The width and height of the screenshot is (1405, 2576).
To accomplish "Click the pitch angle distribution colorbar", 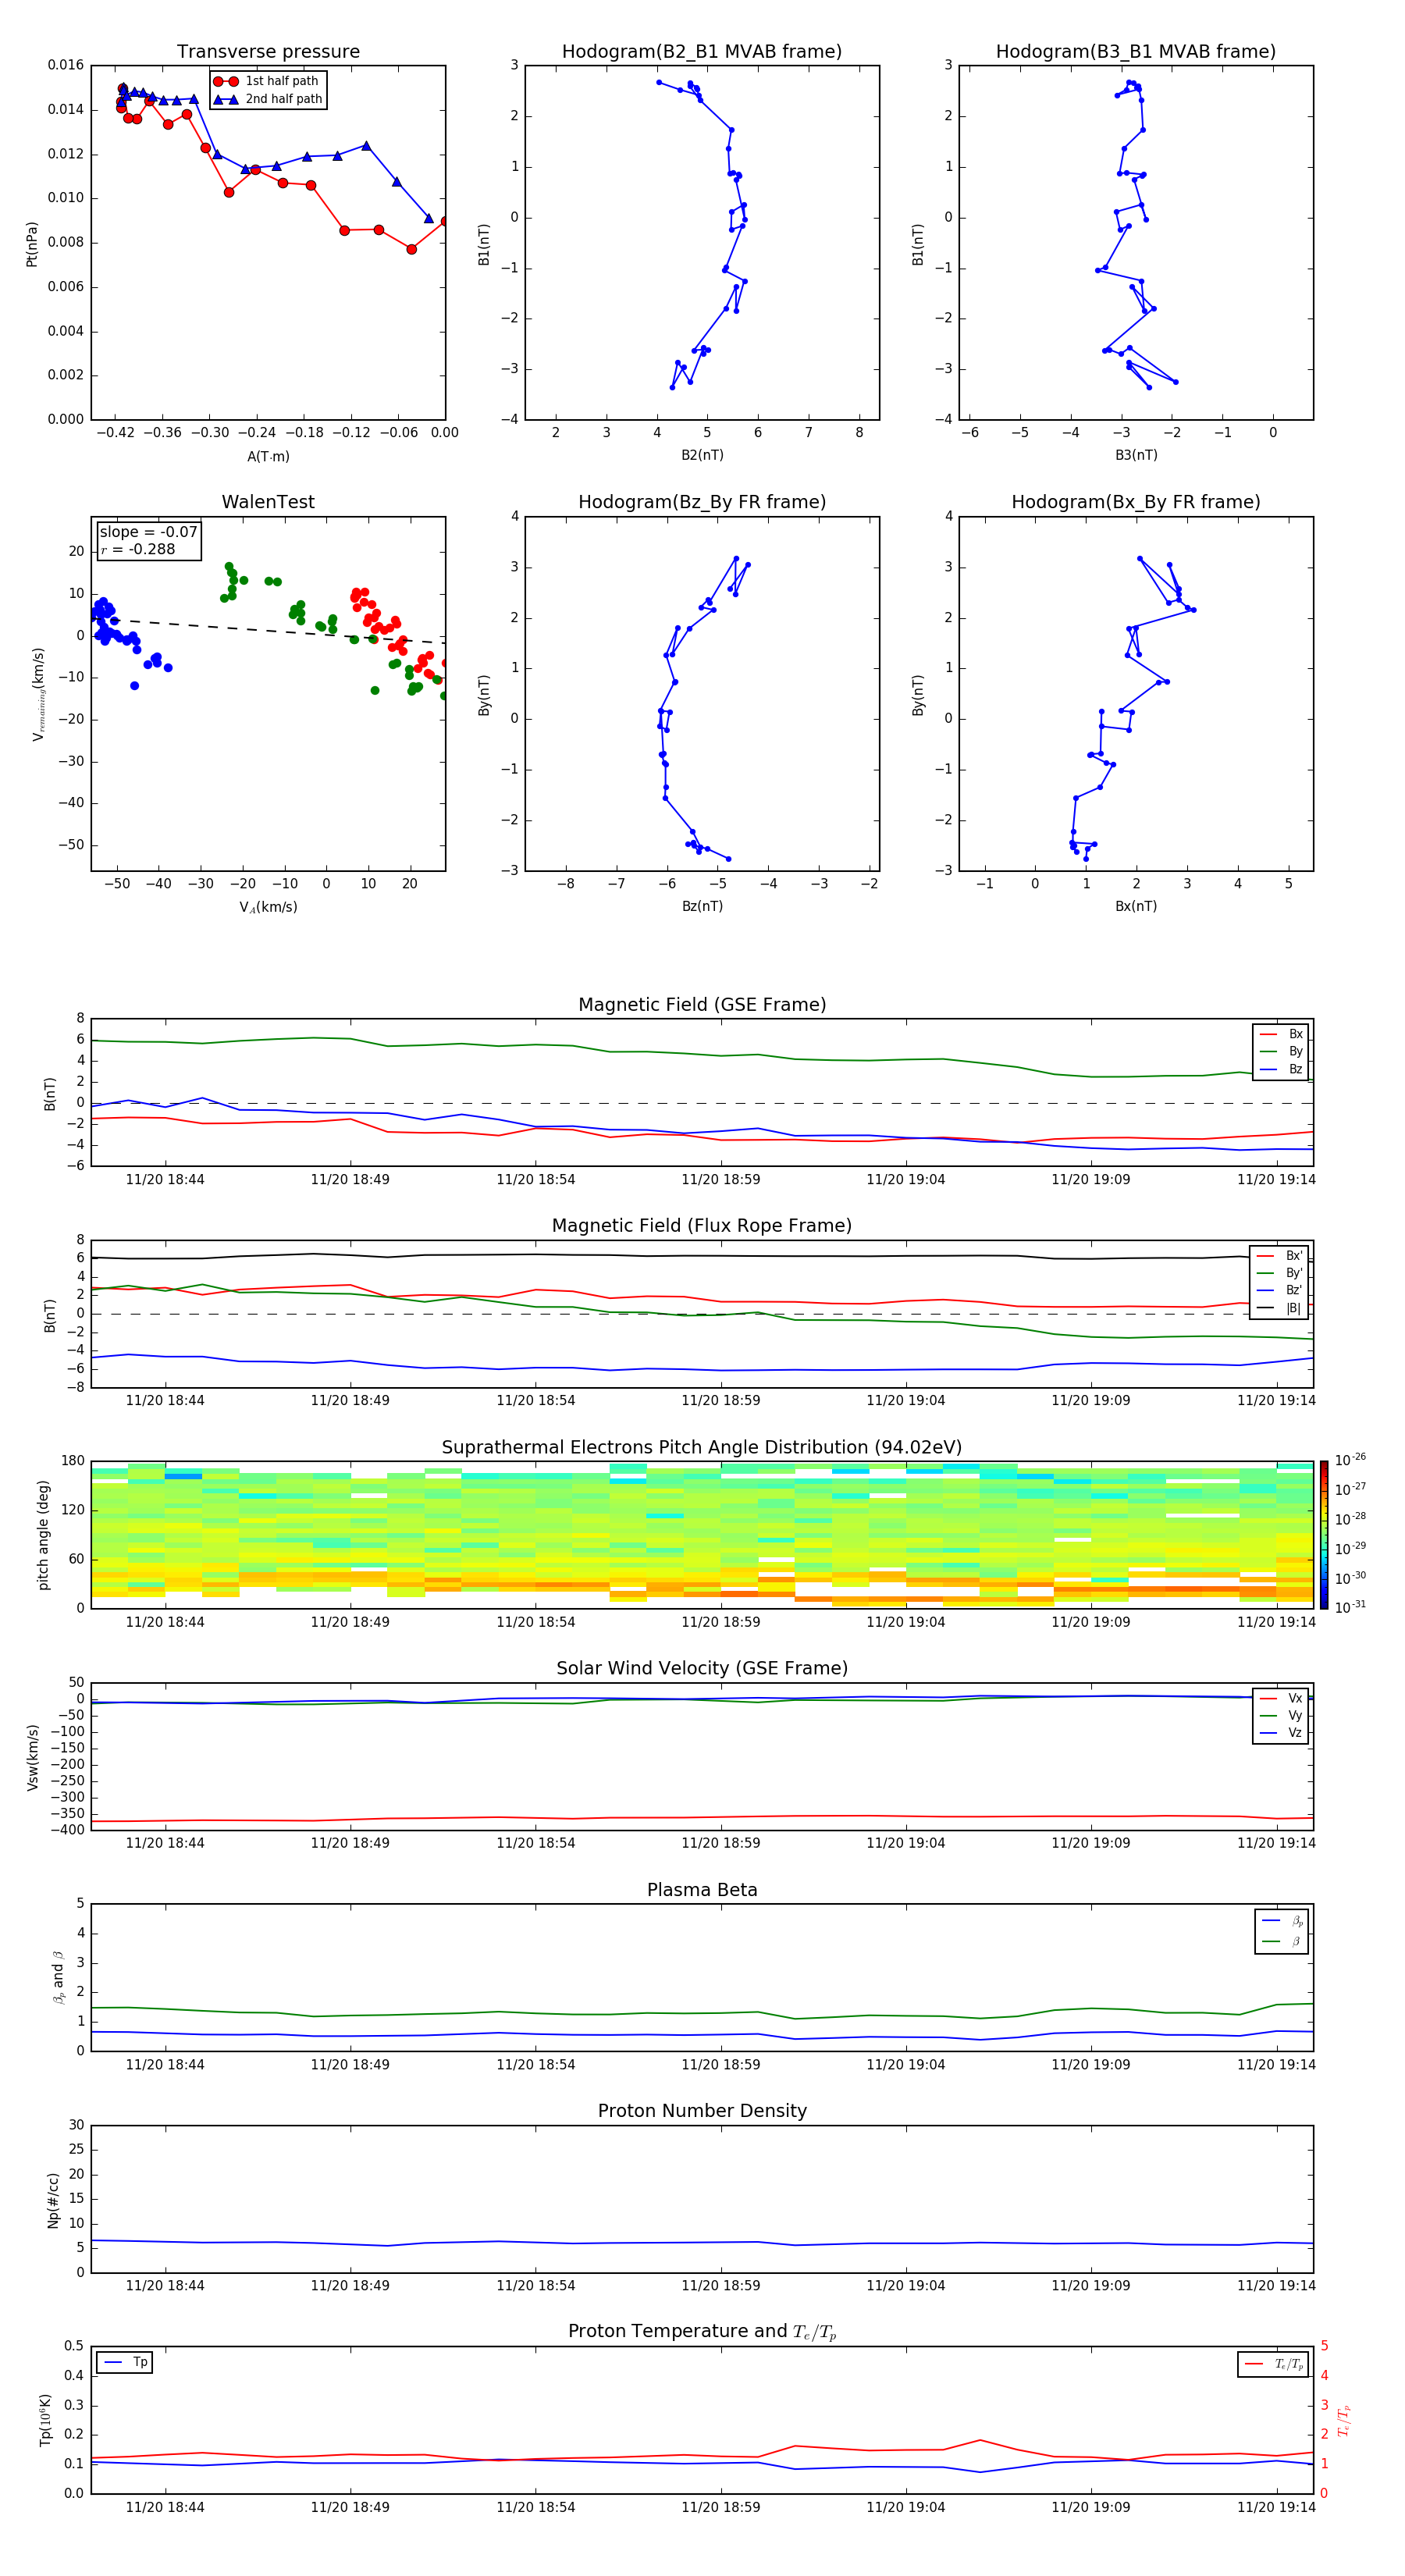I will click(1323, 1535).
